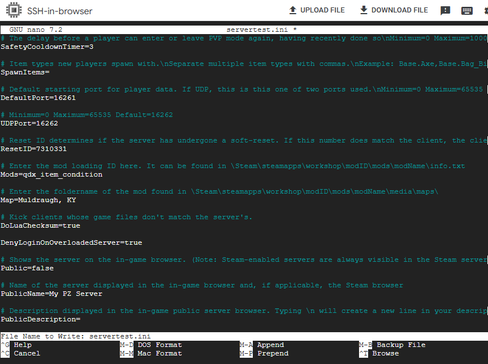Click the download arrow icon
Image resolution: width=488 pixels, height=364 pixels.
(364, 10)
